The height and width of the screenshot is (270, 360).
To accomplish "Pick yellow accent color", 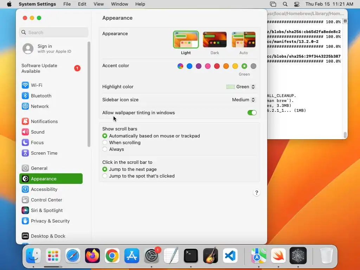I will click(235, 66).
